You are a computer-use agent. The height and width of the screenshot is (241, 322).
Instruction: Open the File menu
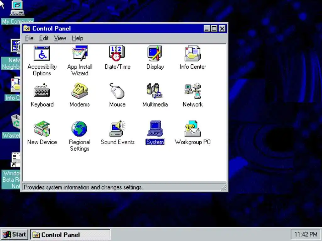[x=29, y=38]
